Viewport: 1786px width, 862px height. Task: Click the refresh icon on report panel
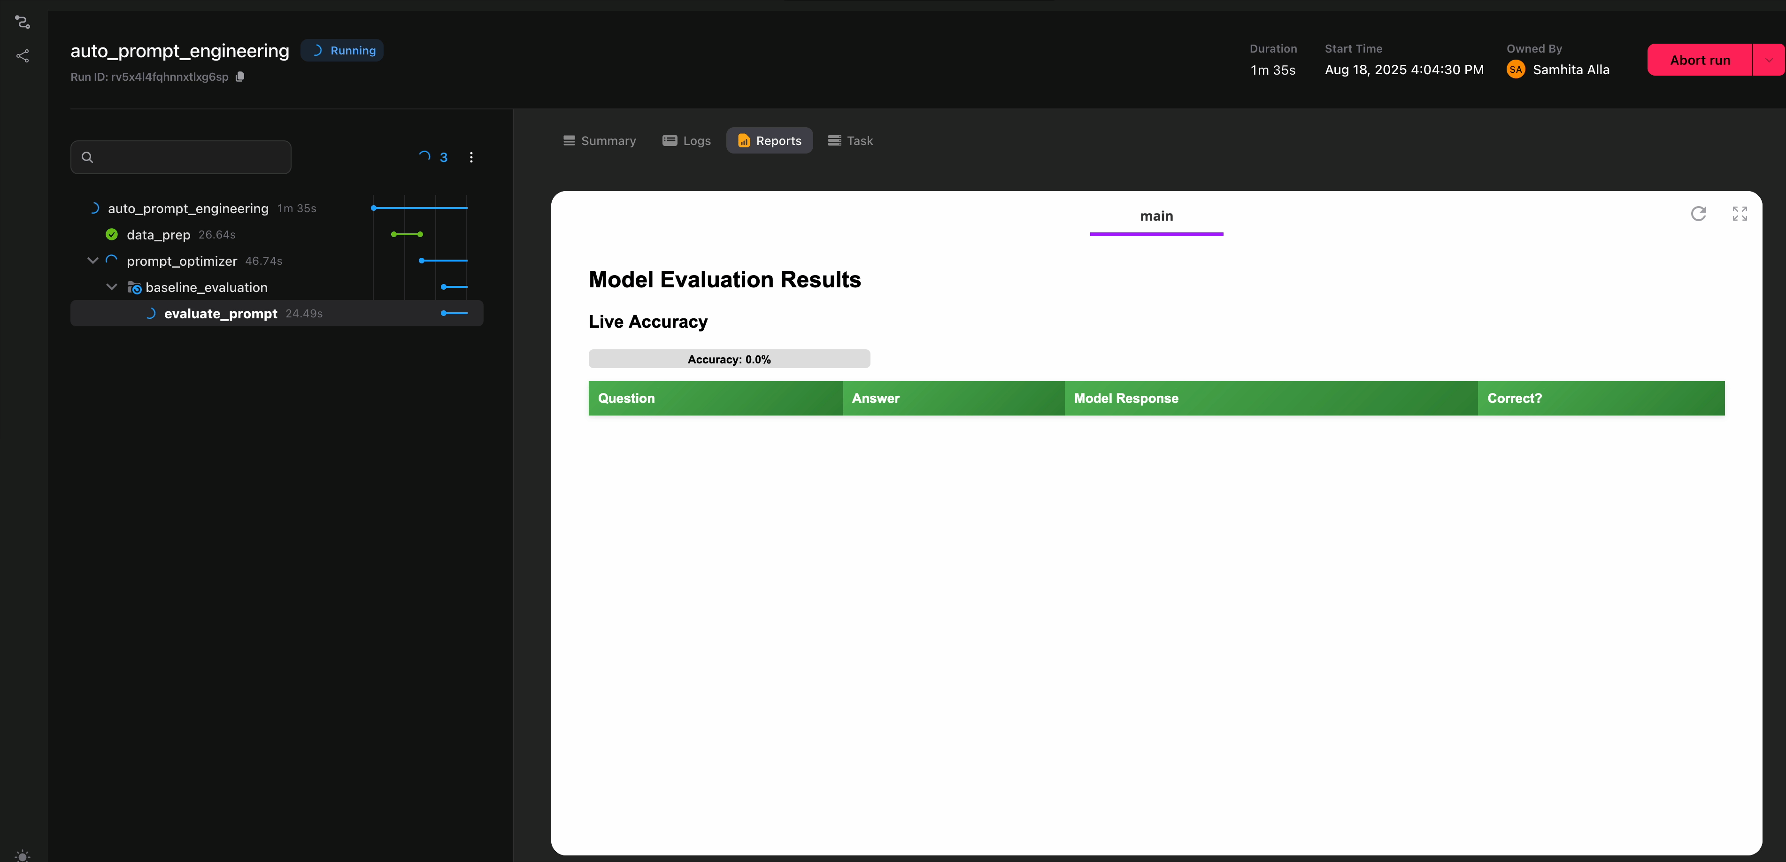tap(1698, 213)
